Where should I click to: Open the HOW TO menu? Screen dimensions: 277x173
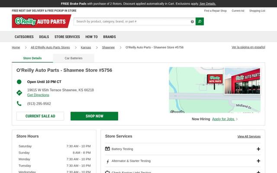point(91,37)
